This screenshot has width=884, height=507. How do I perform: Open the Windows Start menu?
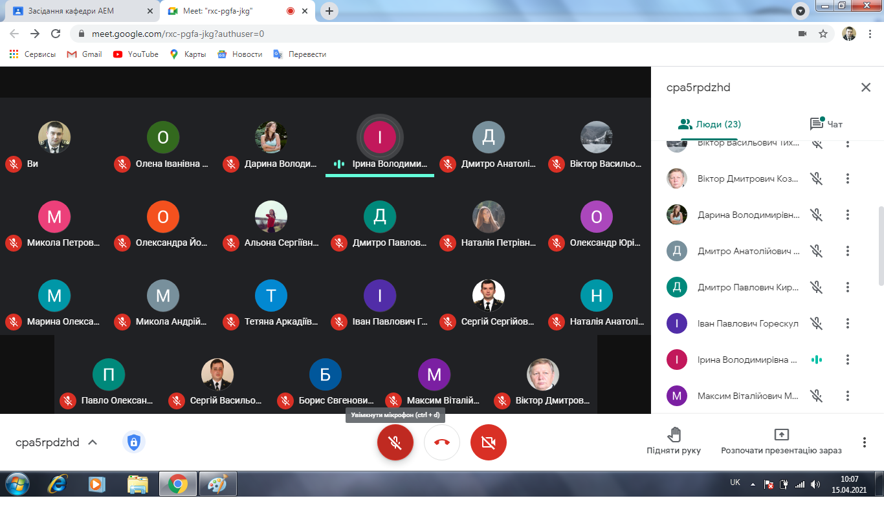click(17, 484)
